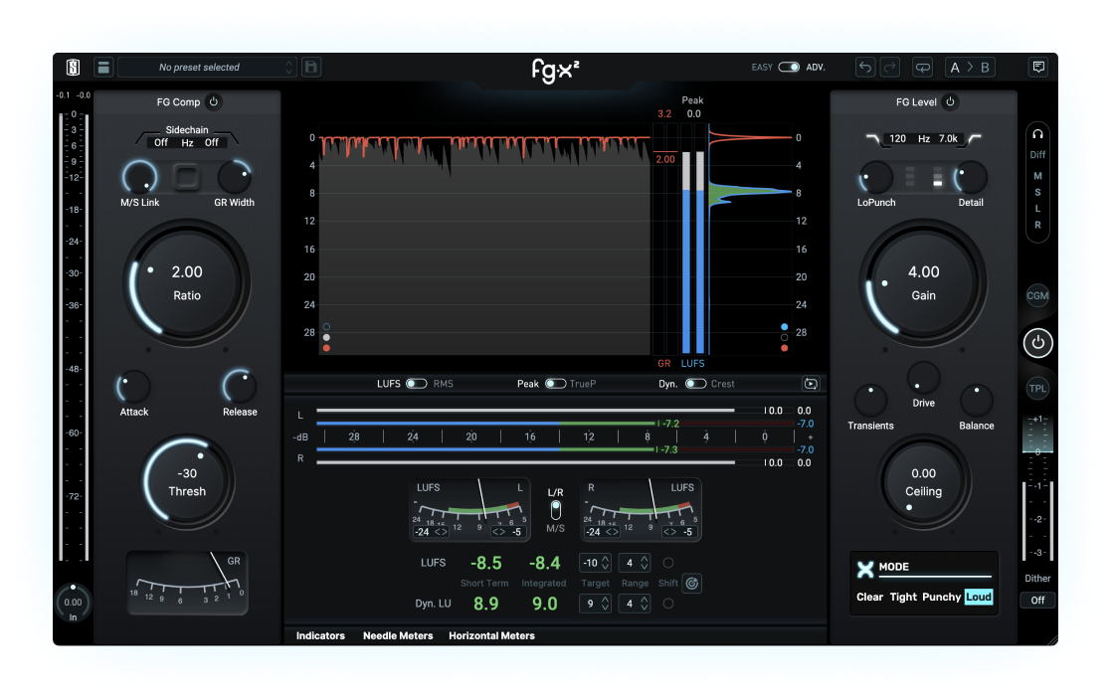Click the loudness target sync icon
Viewport: 1111px width, 699px height.
coord(692,584)
